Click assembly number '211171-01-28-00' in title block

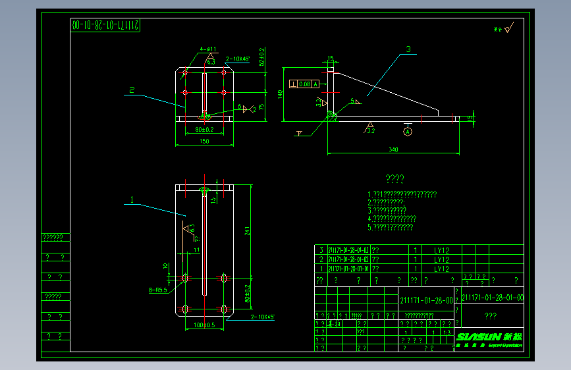point(426,300)
